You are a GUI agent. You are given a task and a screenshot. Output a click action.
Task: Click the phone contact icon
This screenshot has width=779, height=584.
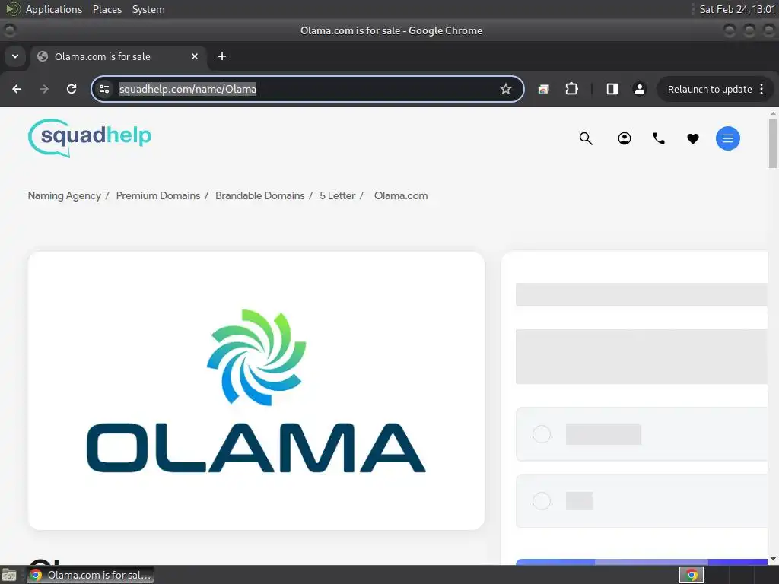[659, 138]
